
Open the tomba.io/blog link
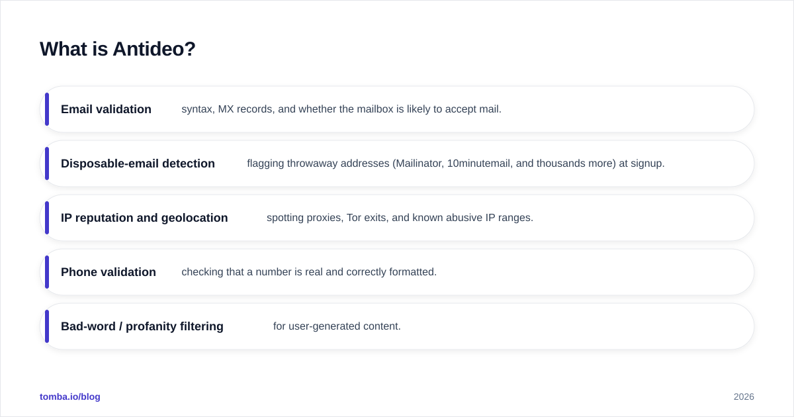pyautogui.click(x=70, y=396)
